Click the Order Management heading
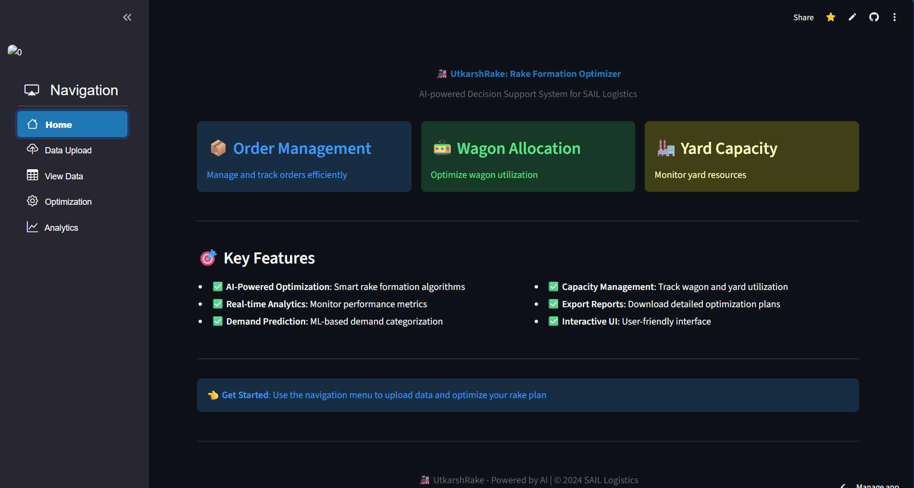Image resolution: width=914 pixels, height=488 pixels. pos(302,149)
